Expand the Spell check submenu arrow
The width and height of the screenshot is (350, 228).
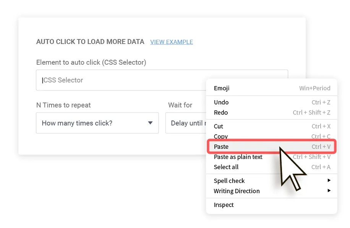pos(329,180)
